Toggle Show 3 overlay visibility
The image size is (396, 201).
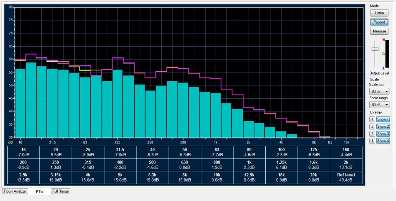click(x=383, y=133)
